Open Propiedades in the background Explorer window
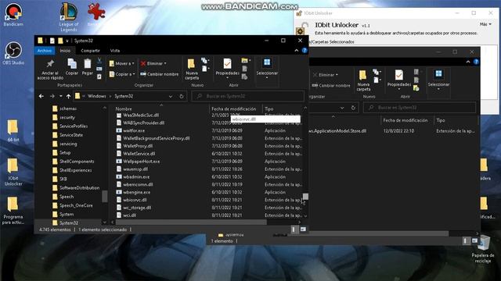 click(398, 79)
